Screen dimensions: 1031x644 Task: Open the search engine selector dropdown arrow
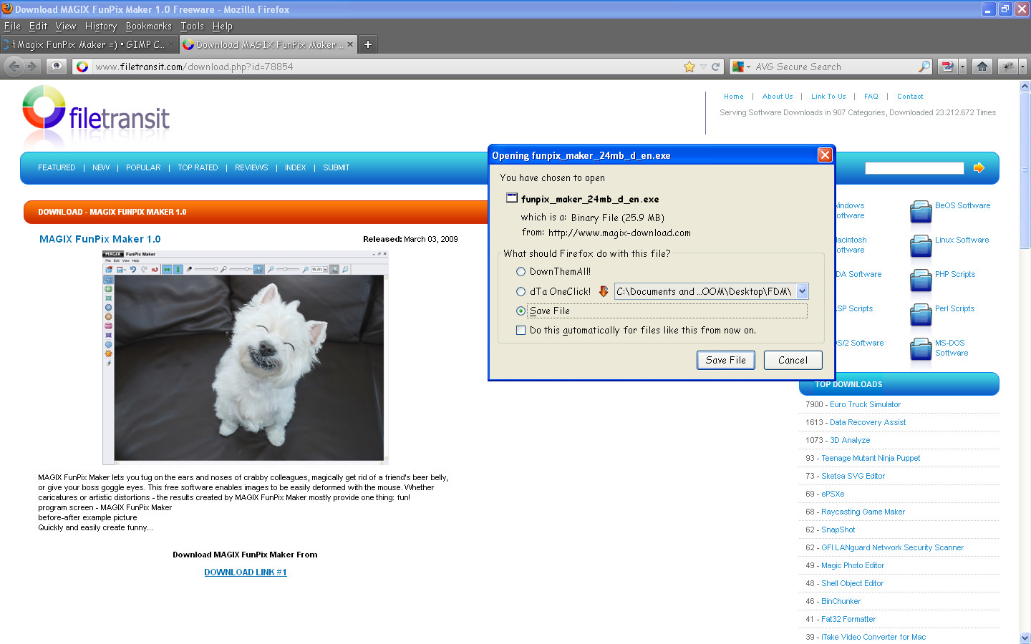(x=748, y=67)
